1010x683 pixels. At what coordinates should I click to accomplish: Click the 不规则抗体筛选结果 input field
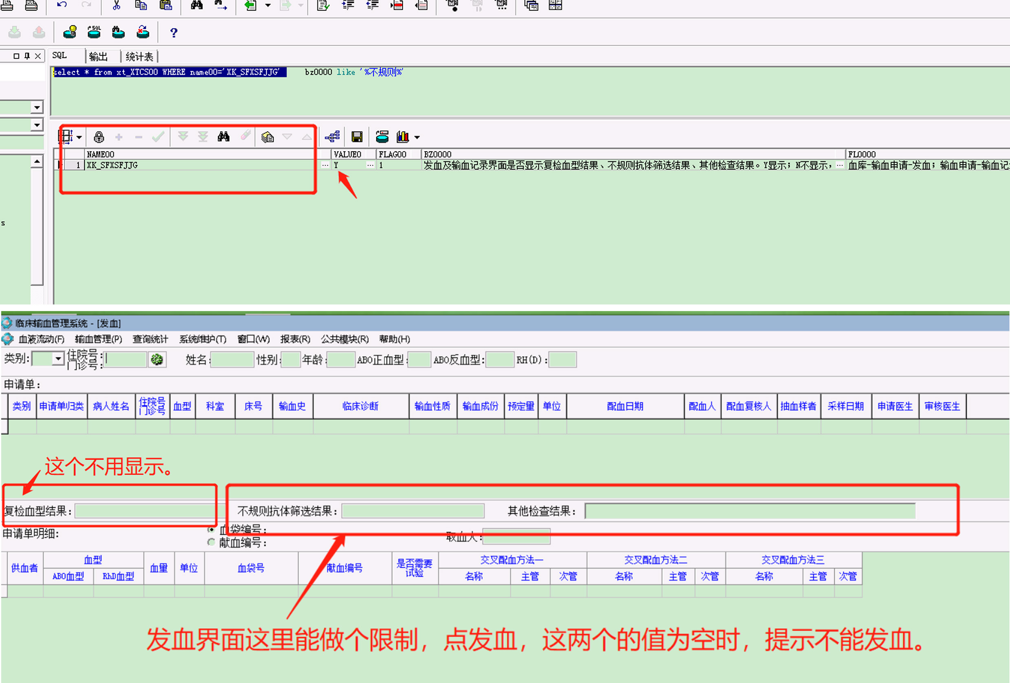(x=413, y=511)
